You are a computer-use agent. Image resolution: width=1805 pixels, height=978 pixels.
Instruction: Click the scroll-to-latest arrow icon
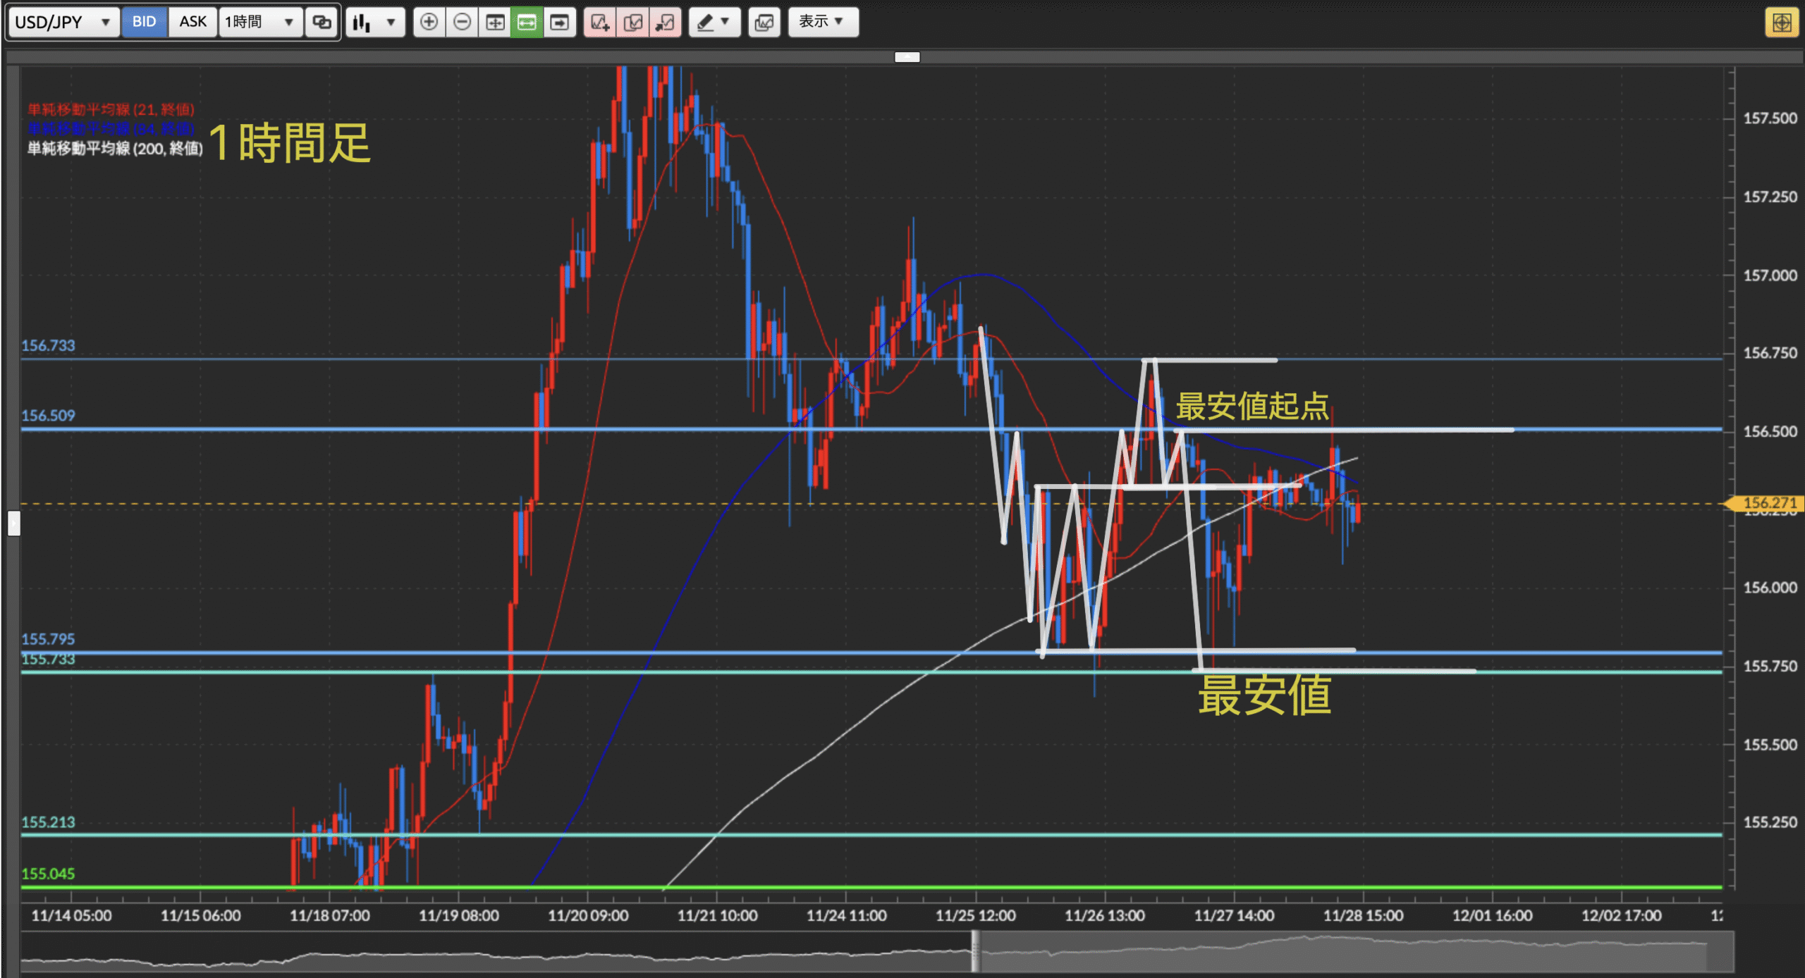pos(560,22)
